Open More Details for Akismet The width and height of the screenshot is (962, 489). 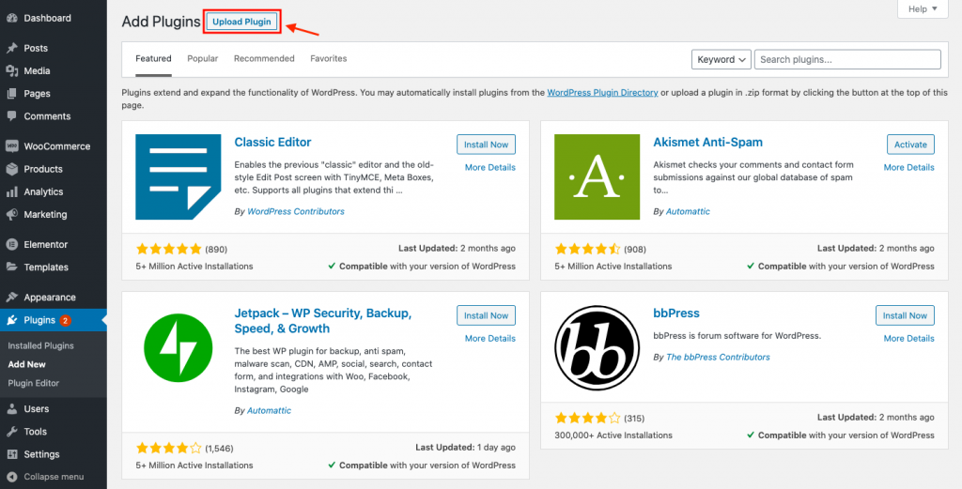(x=909, y=167)
